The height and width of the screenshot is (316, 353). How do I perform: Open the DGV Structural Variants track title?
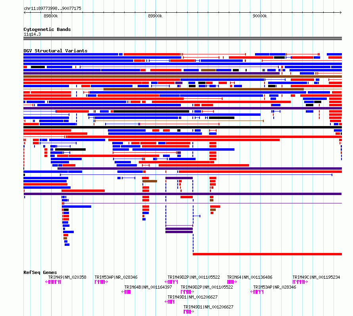56,51
